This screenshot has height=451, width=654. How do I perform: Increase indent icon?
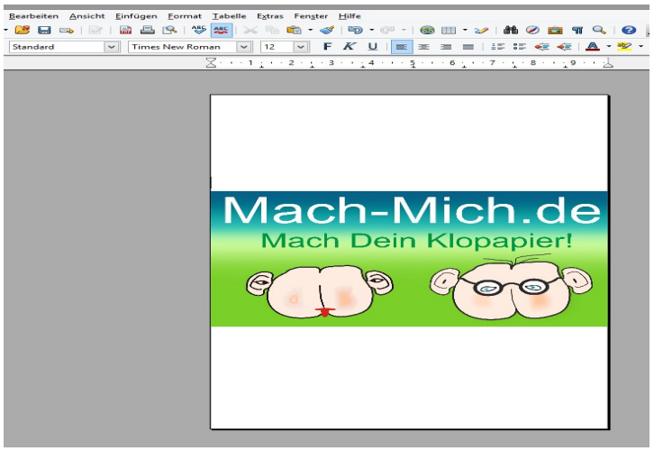coord(564,47)
